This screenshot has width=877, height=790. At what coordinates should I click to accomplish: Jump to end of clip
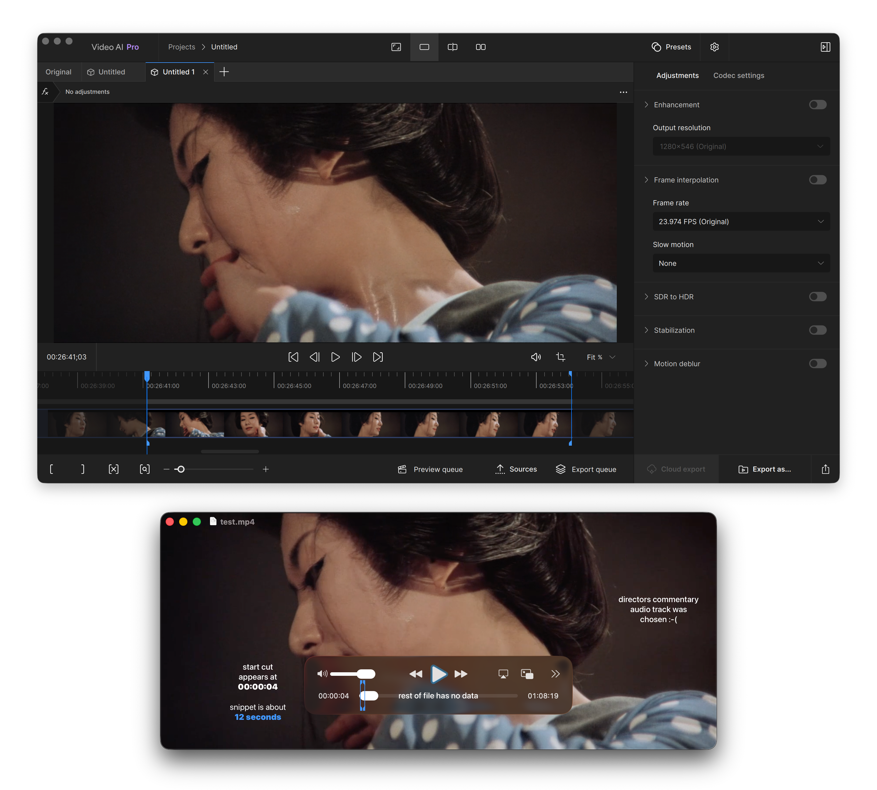[x=378, y=357]
